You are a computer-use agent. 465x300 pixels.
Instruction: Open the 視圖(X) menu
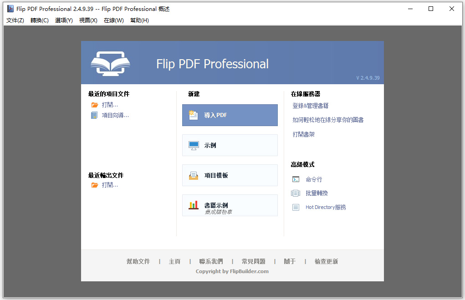coord(88,20)
